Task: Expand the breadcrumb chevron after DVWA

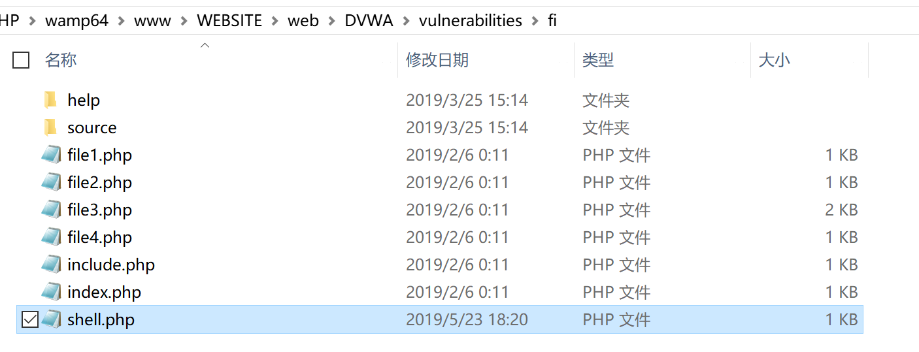Action: click(x=406, y=21)
